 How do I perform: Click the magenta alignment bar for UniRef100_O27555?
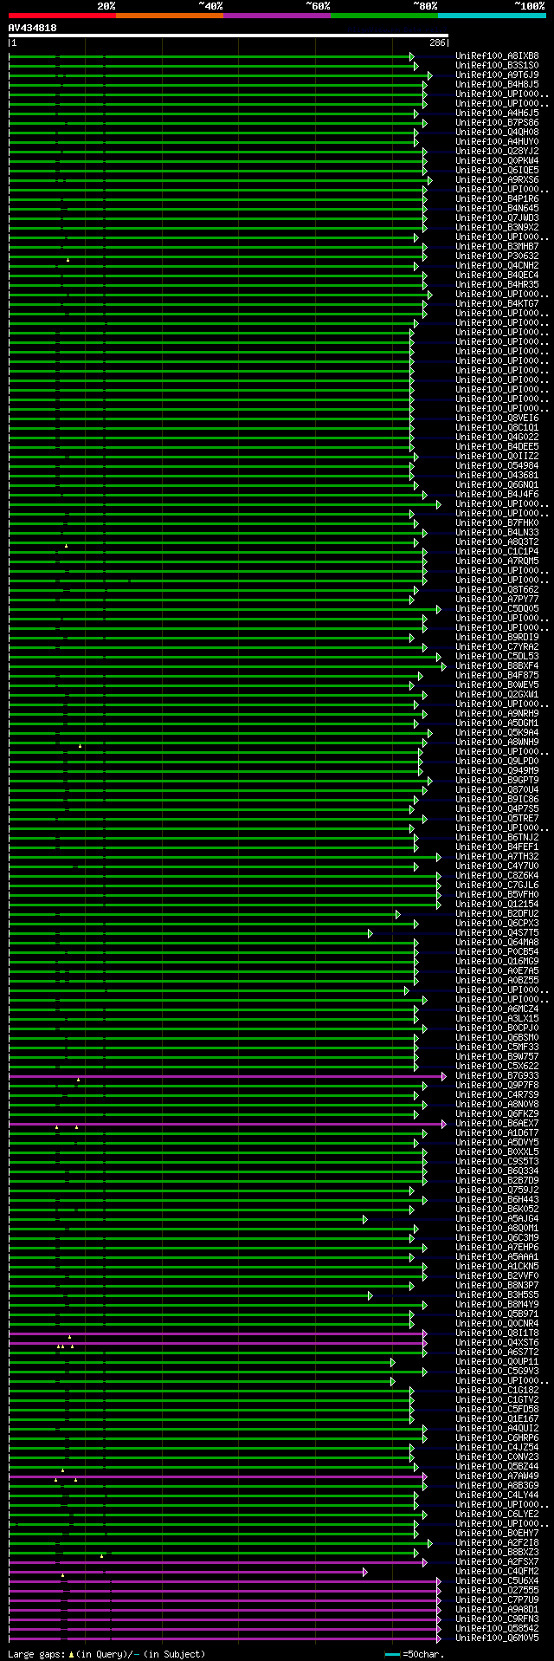[x=223, y=1591]
